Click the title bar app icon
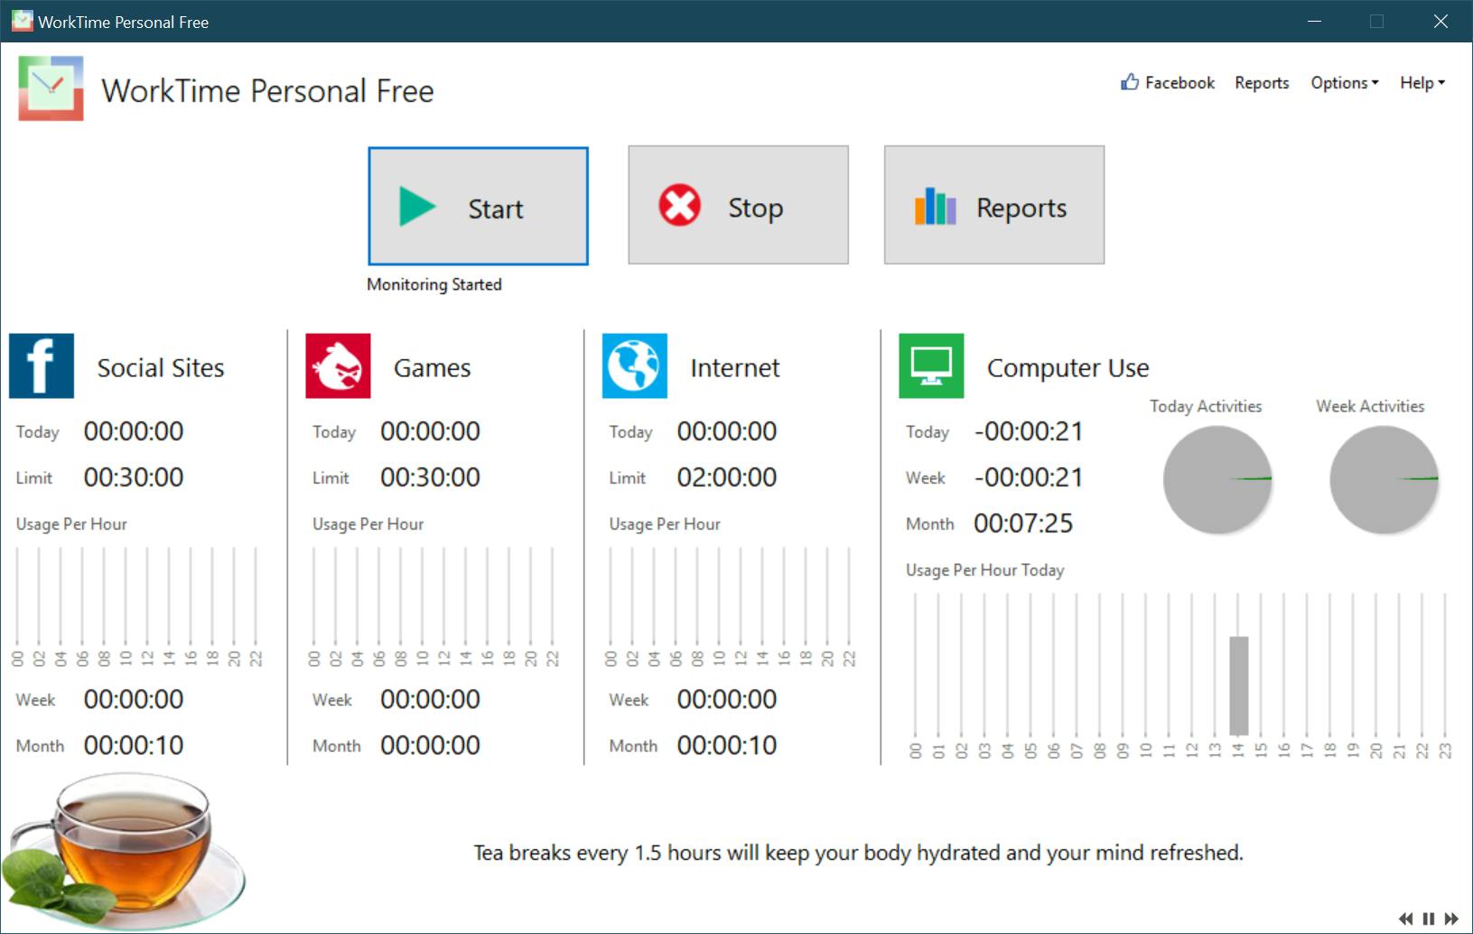 pos(22,21)
